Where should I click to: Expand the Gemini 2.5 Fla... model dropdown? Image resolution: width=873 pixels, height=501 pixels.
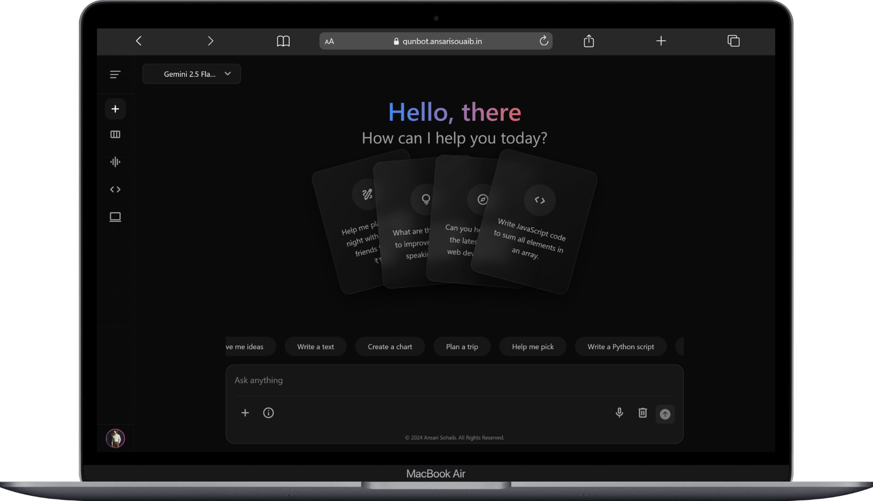pos(191,74)
